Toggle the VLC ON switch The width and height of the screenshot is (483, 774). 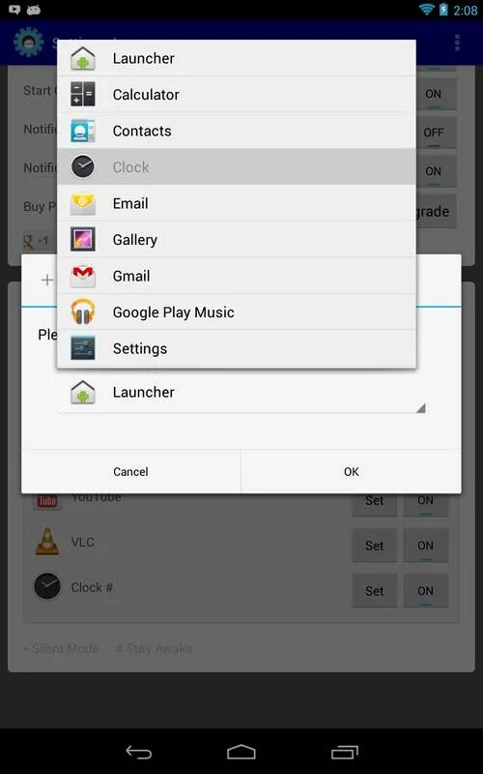(425, 546)
